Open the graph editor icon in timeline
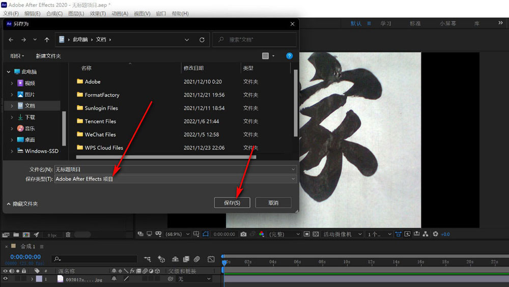This screenshot has height=287, width=509. click(x=211, y=259)
